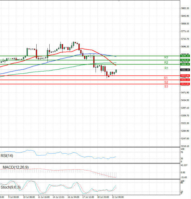Viewport: 191px width, 199px height.
Task: Select the S1 support label
Action: (x=166, y=78)
